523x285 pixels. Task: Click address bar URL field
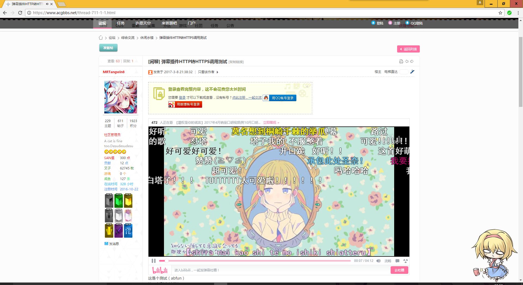[x=264, y=13]
